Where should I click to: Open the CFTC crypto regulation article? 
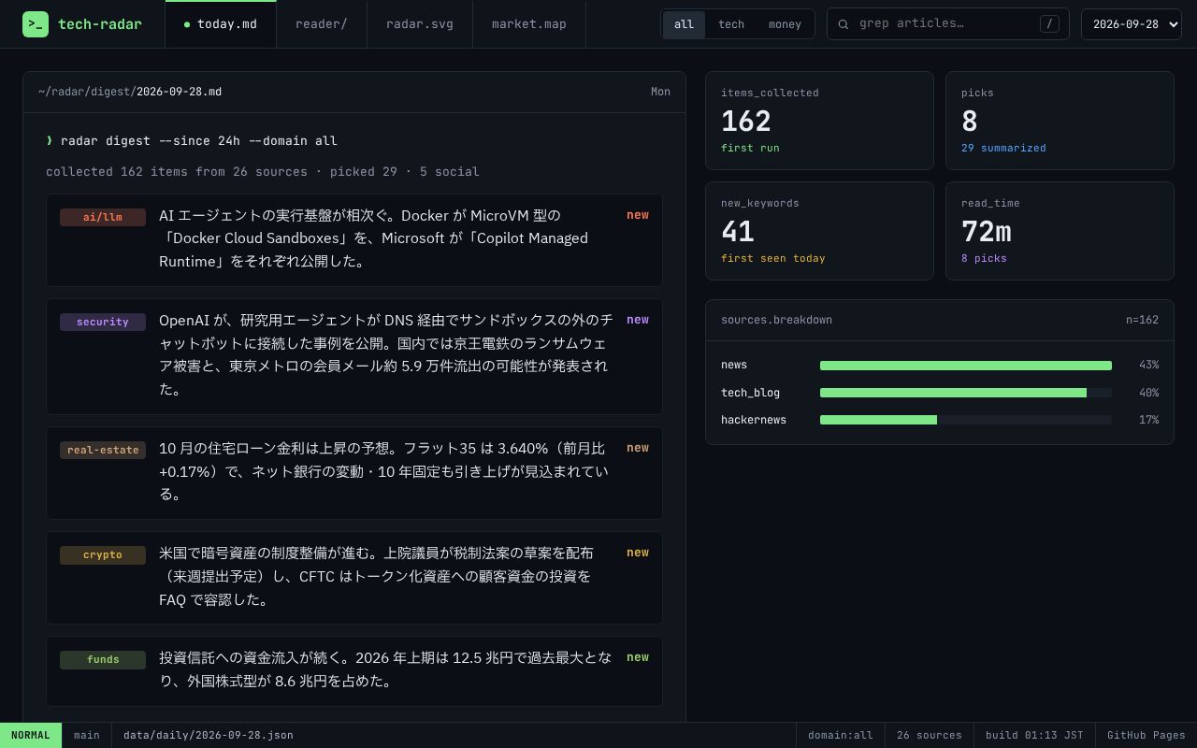tap(354, 578)
